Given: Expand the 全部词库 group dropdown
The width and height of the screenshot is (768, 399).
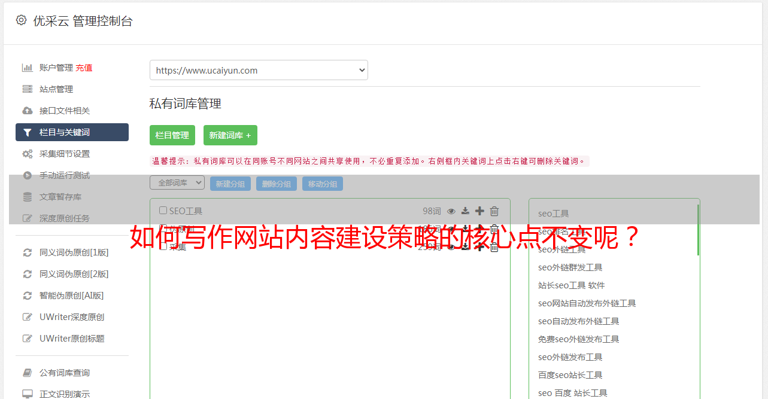Looking at the screenshot, I should click(177, 182).
